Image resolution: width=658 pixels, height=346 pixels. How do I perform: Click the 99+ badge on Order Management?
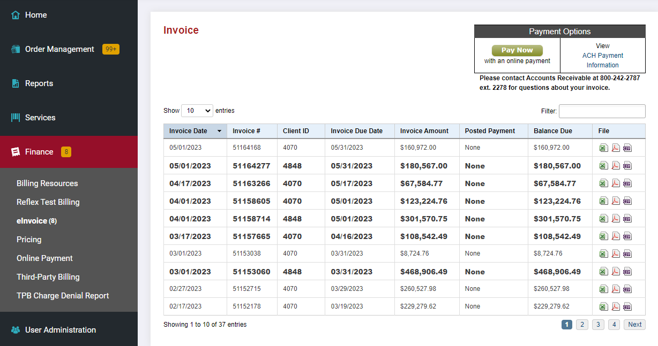coord(111,49)
